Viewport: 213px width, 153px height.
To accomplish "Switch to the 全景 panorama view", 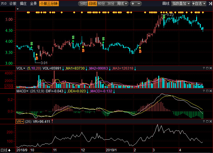I will 33,3.
